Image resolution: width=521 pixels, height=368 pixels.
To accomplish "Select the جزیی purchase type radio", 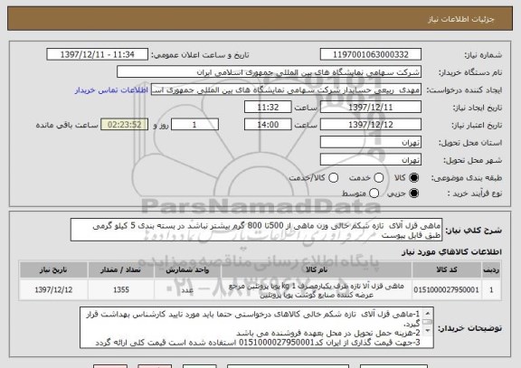I will click(413, 193).
